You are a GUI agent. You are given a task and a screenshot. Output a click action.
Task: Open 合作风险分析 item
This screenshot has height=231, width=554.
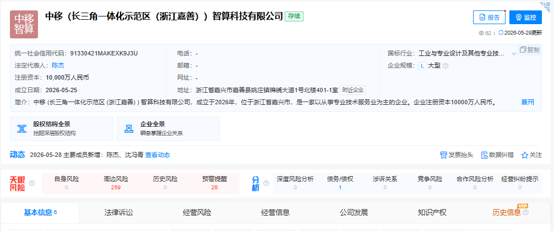pyautogui.click(x=475, y=183)
